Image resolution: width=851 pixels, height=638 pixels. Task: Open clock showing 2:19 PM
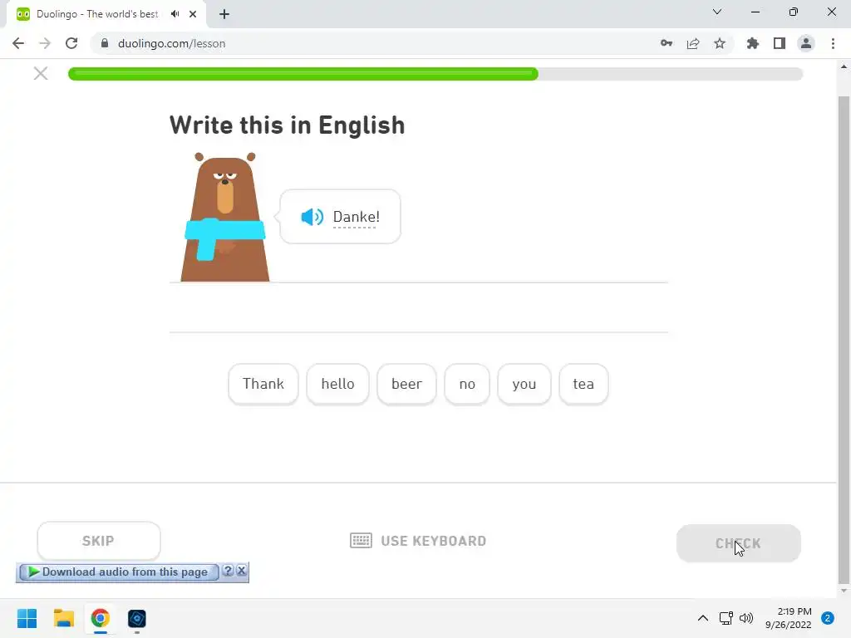789,618
